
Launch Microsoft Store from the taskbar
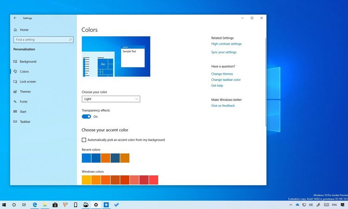pyautogui.click(x=55, y=204)
